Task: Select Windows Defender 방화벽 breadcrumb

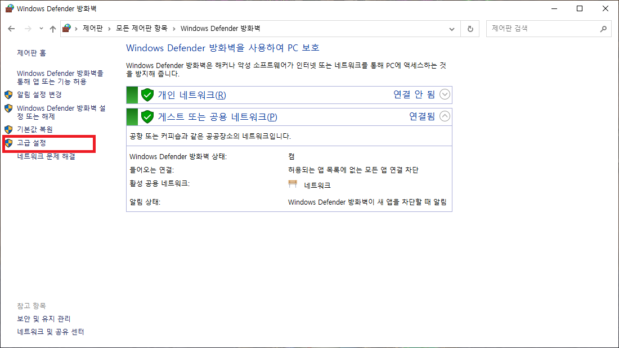Action: (x=220, y=29)
